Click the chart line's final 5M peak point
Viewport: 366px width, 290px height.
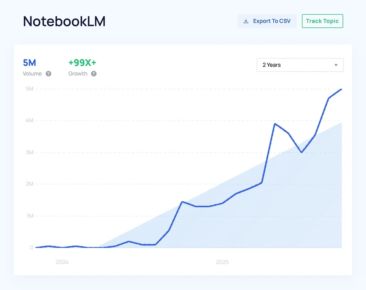coord(341,89)
